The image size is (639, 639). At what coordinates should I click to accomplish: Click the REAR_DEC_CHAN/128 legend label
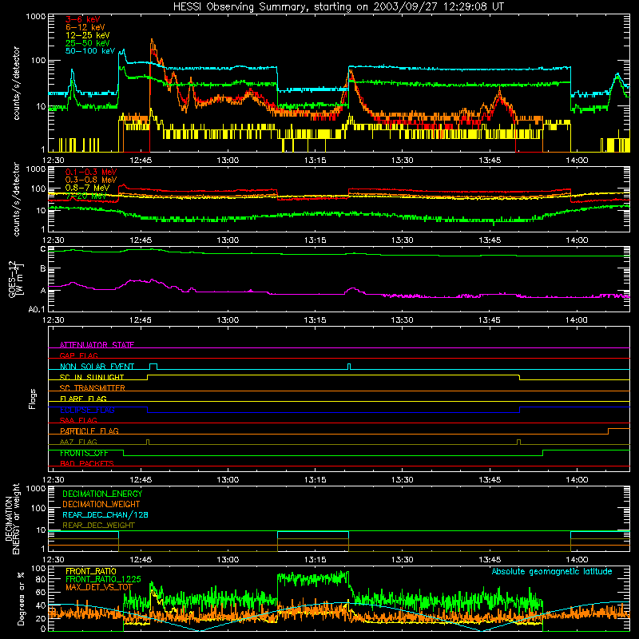pyautogui.click(x=105, y=515)
